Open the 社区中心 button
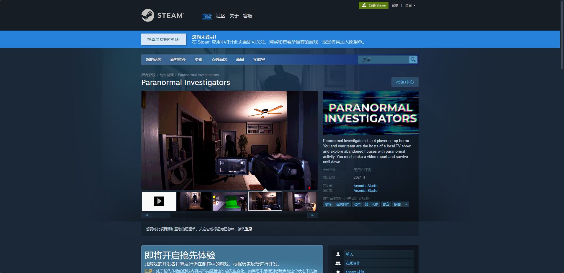The image size is (564, 273). point(405,82)
